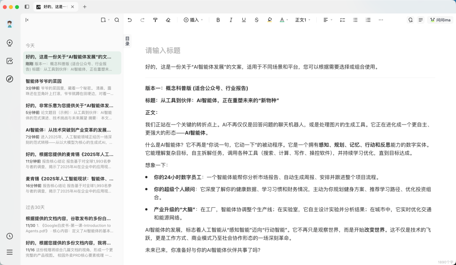This screenshot has width=456, height=265.
Task: Toggle bold formatting
Action: pos(218,19)
